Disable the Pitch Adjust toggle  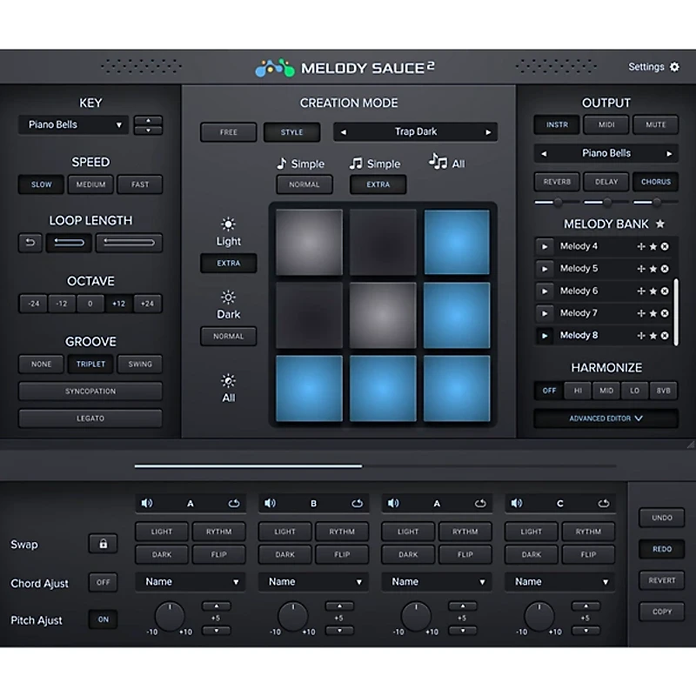click(x=103, y=619)
